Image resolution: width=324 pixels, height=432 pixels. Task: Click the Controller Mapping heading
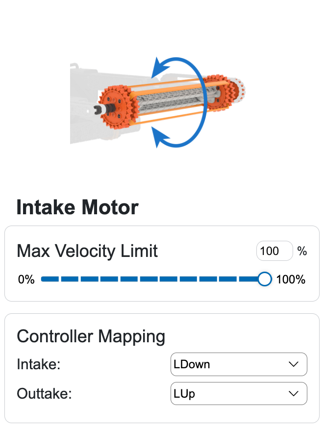pos(91,336)
